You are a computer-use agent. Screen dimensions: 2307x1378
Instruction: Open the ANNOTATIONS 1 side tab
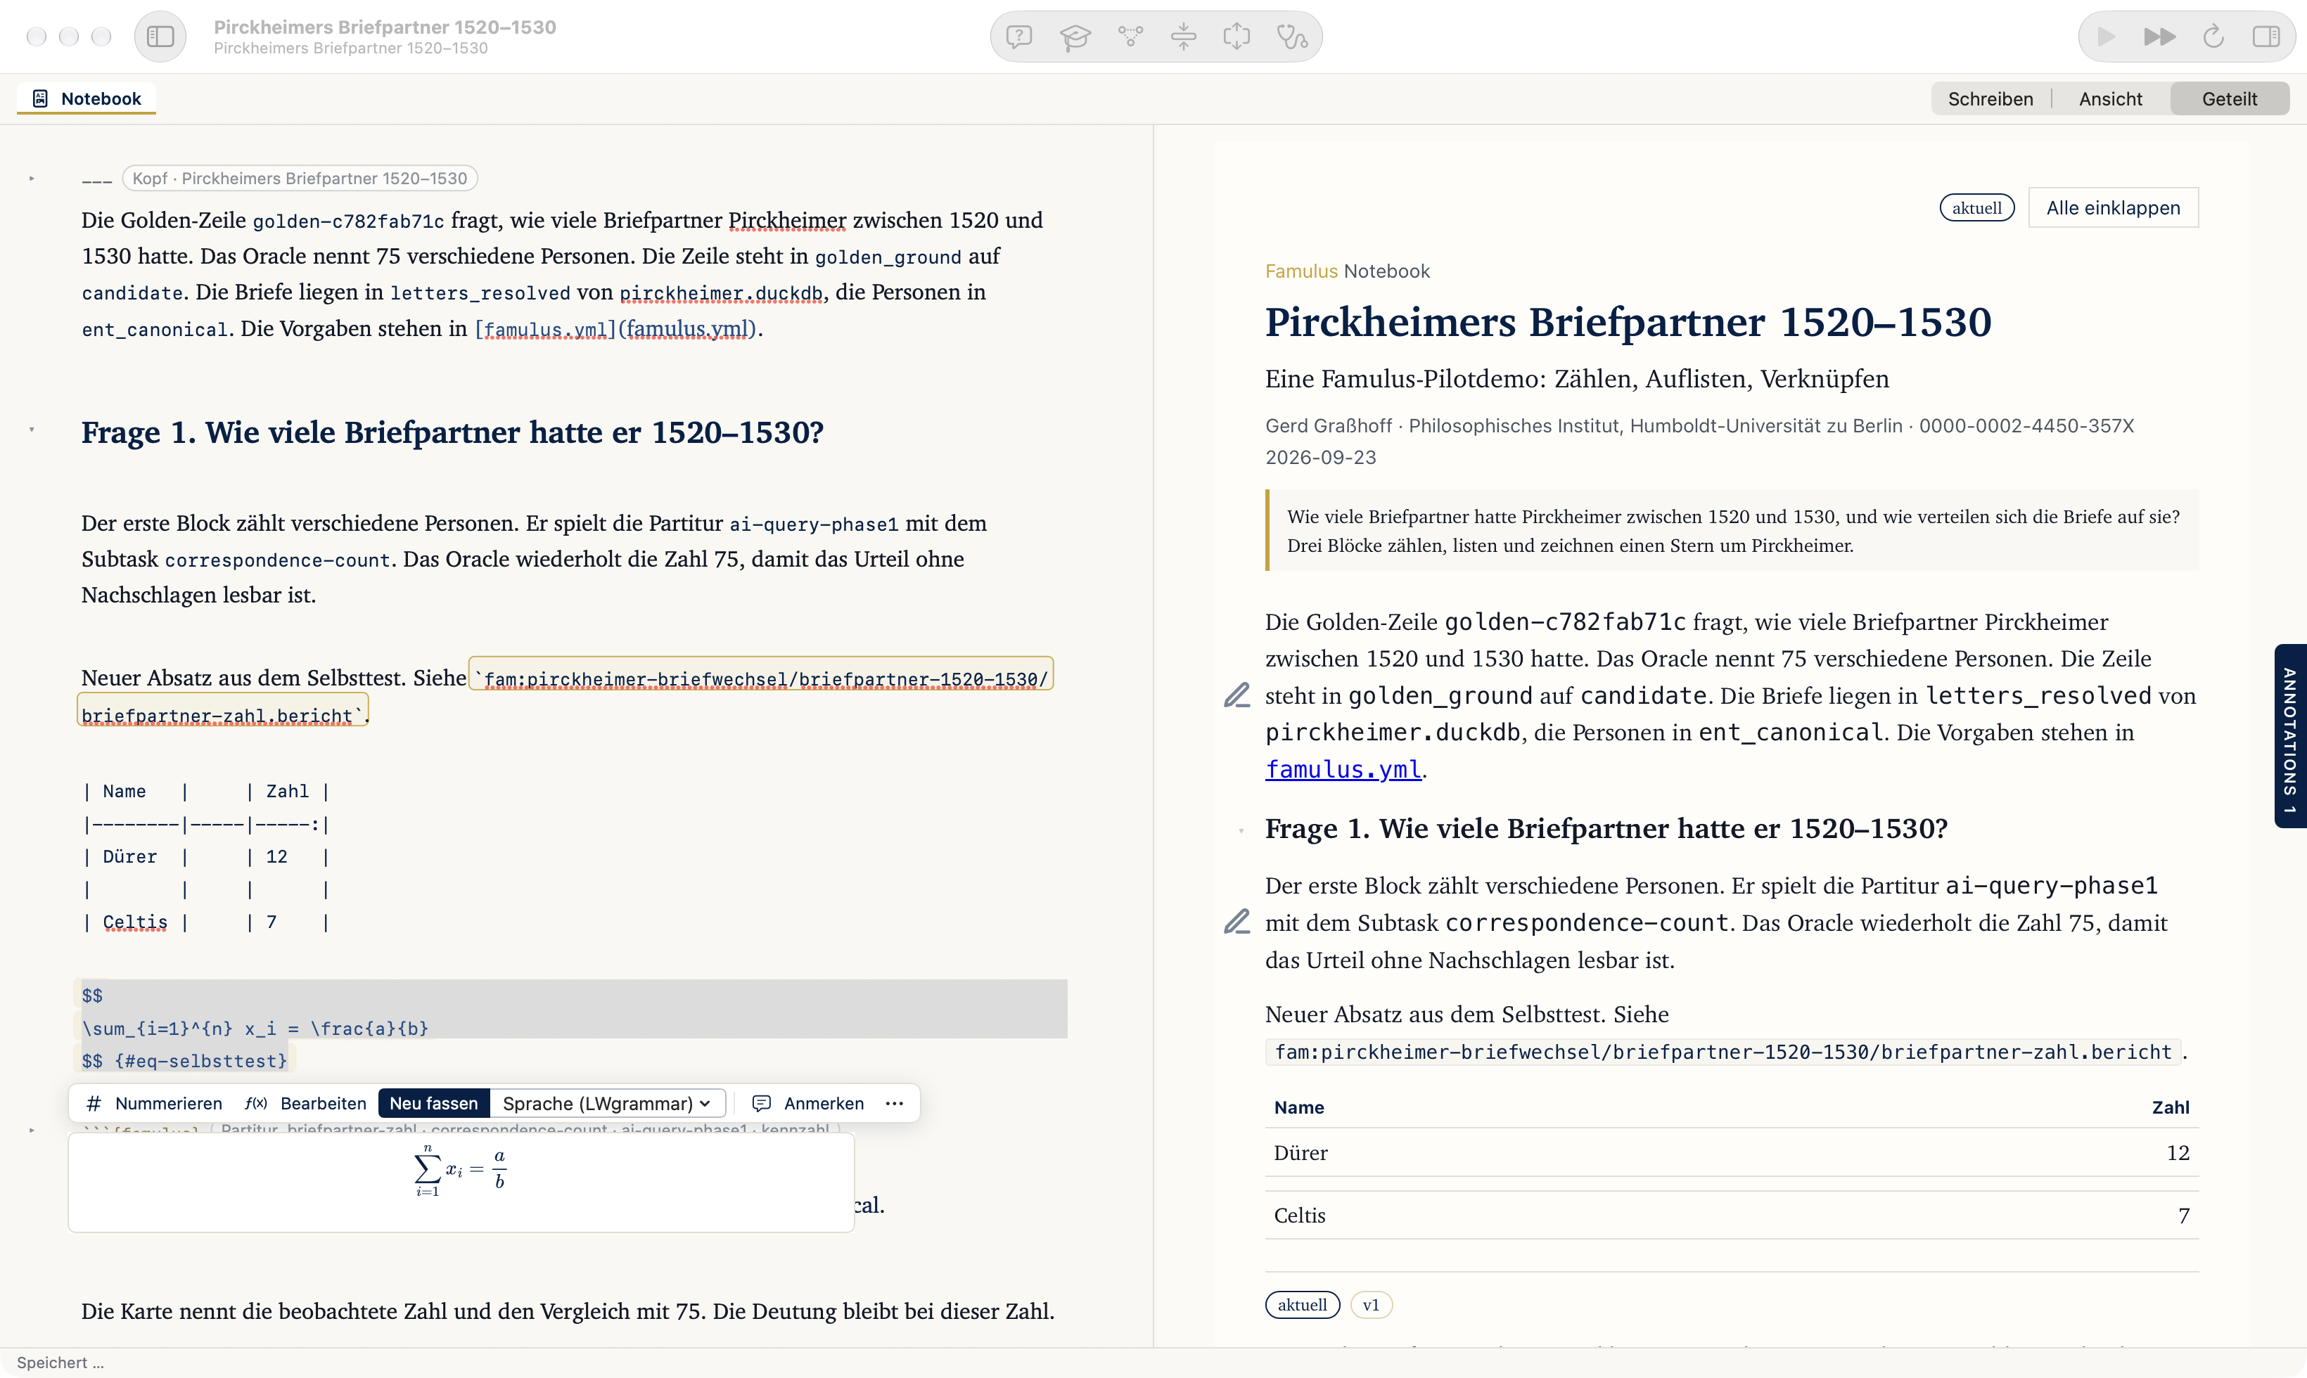(2289, 735)
